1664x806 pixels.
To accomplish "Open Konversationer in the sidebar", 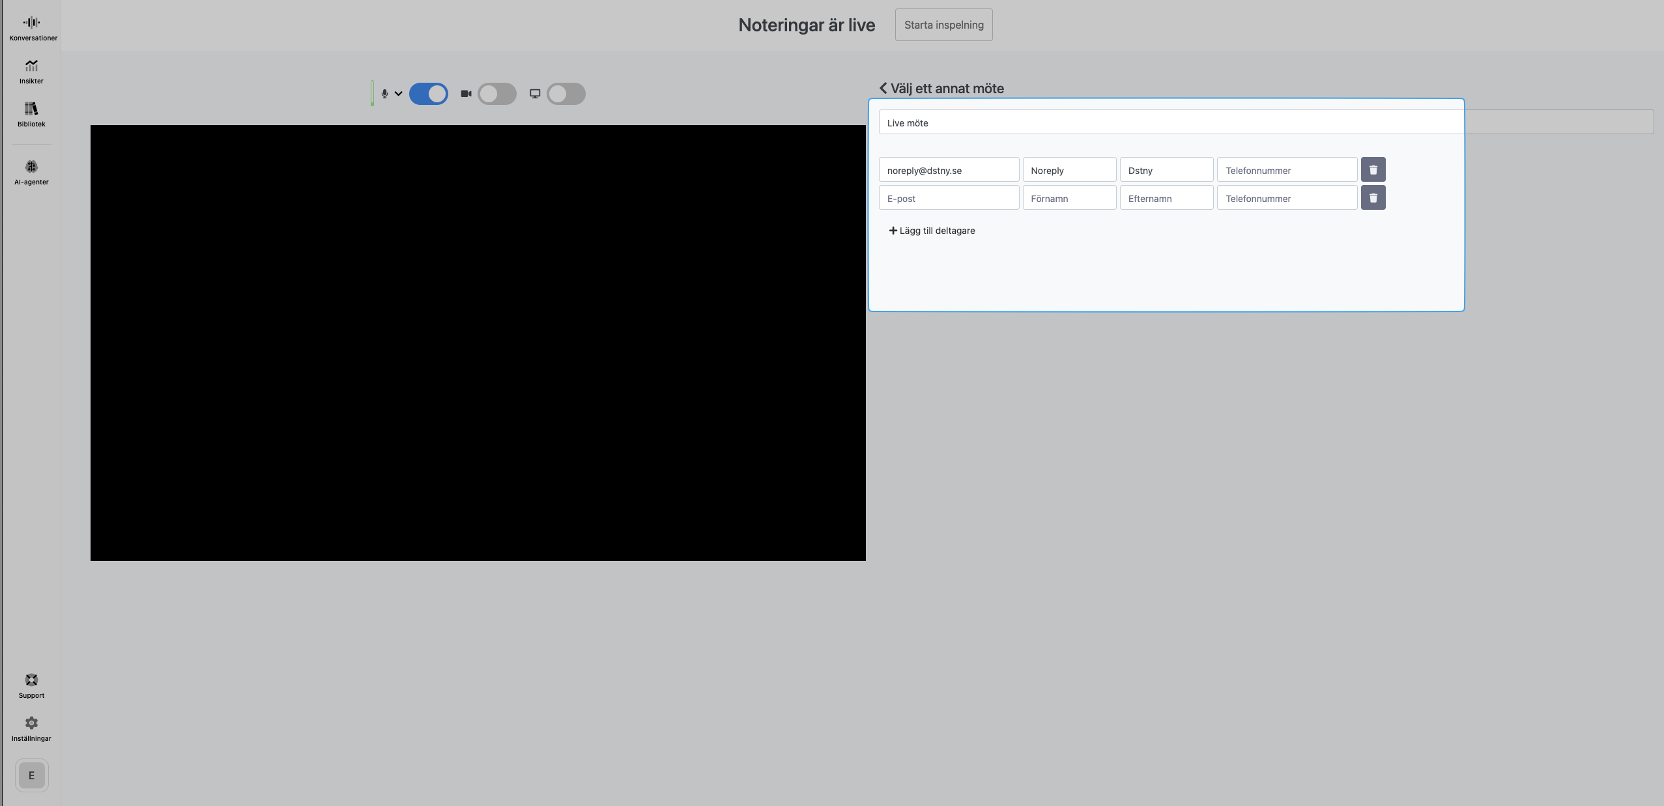I will [x=31, y=29].
